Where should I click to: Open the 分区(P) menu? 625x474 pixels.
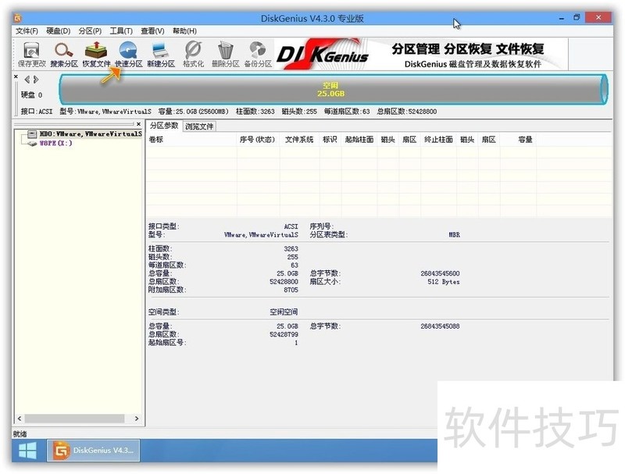[90, 31]
